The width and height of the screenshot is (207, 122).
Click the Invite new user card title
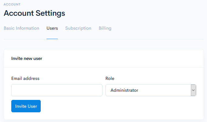27,58
